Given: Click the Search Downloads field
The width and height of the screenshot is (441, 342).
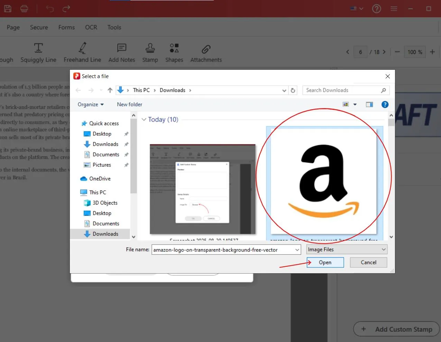Looking at the screenshot, I should click(342, 90).
